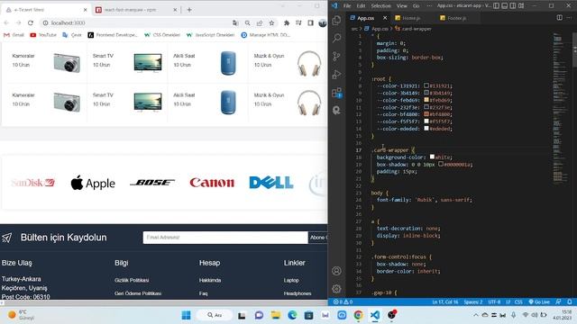The image size is (577, 324).
Task: Open the Hakkında footer link
Action: point(210,280)
